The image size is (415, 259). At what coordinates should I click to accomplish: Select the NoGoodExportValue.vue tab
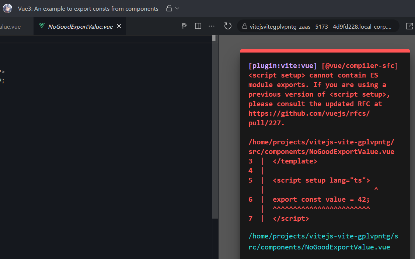coord(80,26)
